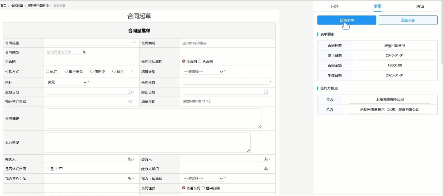443x196 pixels.
Task: Click person picker icon for 经办人部门
Action: (266, 169)
